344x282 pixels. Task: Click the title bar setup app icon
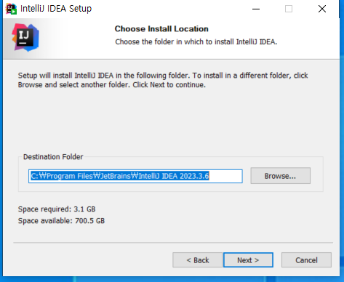click(x=11, y=9)
